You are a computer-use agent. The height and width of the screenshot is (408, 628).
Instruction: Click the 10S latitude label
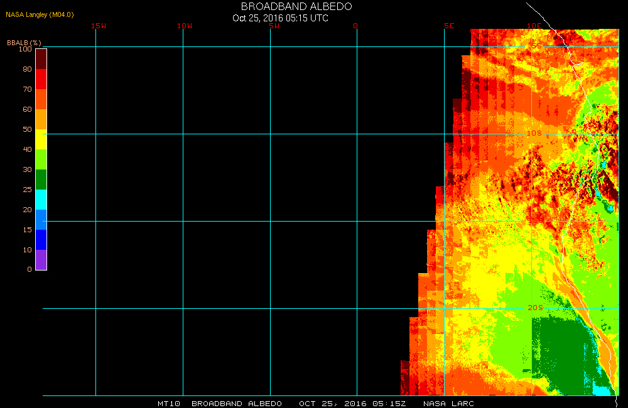[x=534, y=133]
